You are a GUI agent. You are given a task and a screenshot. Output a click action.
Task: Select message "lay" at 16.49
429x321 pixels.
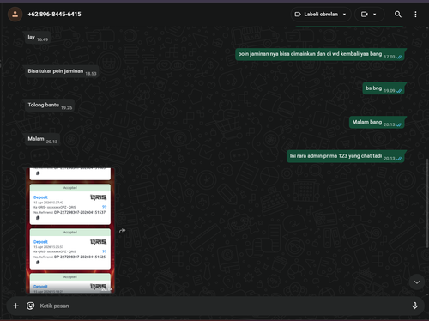coord(38,38)
